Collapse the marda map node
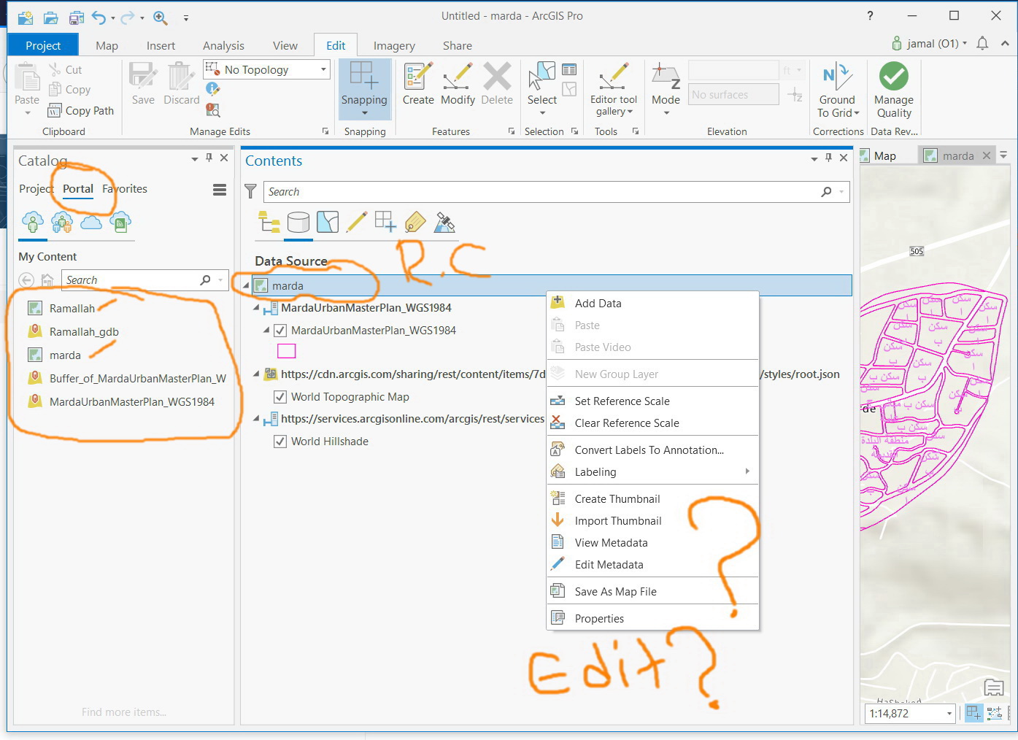The width and height of the screenshot is (1018, 740). coord(246,286)
